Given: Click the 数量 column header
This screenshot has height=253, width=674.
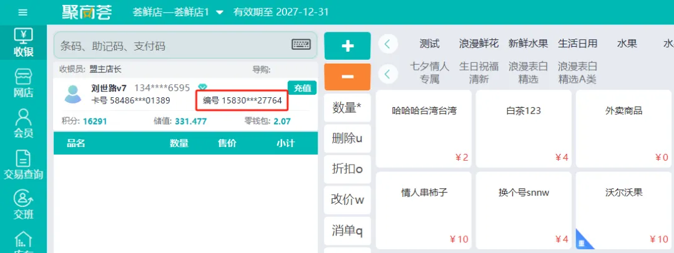Looking at the screenshot, I should pos(179,143).
